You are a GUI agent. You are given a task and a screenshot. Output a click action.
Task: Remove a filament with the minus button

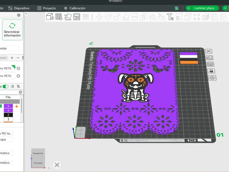18,58
